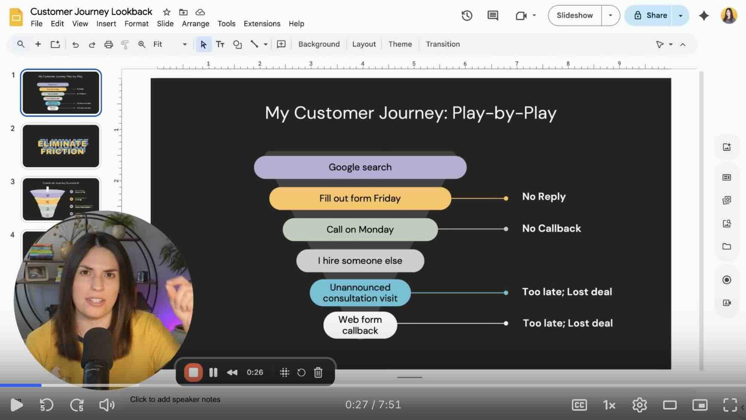The height and width of the screenshot is (420, 746).
Task: Print the presentation
Action: point(108,44)
